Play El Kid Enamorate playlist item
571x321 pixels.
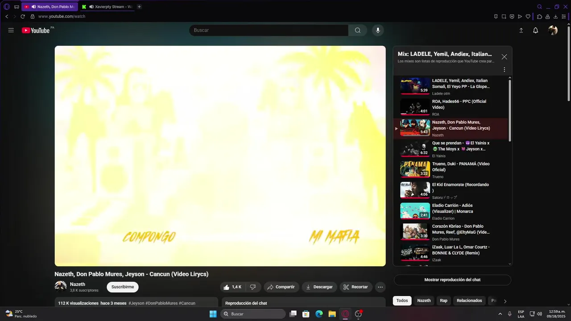(x=451, y=191)
